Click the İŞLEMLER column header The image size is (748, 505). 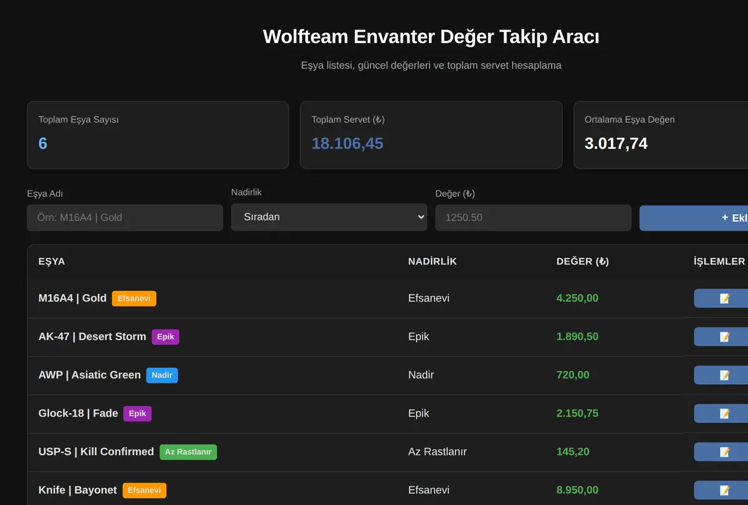[x=719, y=262]
